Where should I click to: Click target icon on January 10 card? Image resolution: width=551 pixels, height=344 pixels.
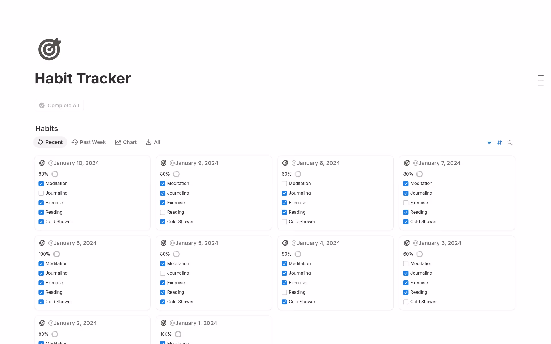pos(42,163)
